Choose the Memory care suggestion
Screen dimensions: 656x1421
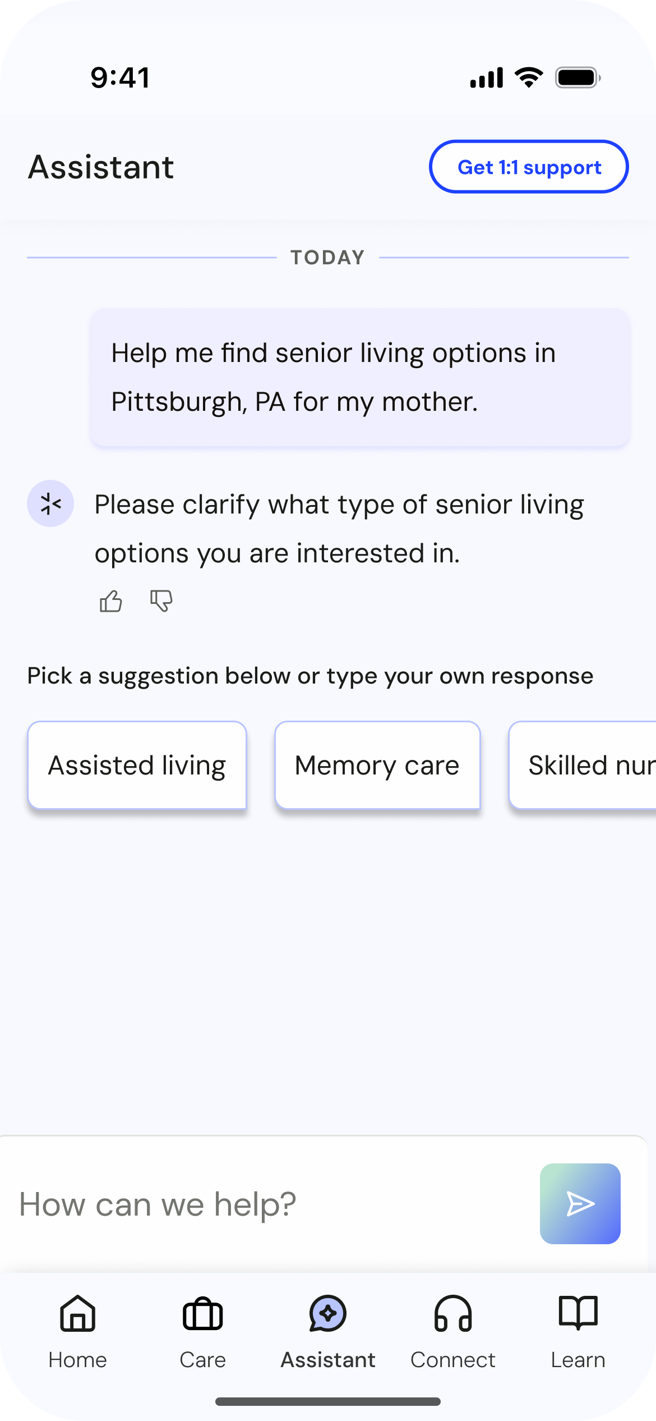click(x=377, y=765)
